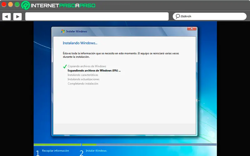The image size is (250, 156).
Task: Click the back arrow navigation button
Action: [6, 17]
